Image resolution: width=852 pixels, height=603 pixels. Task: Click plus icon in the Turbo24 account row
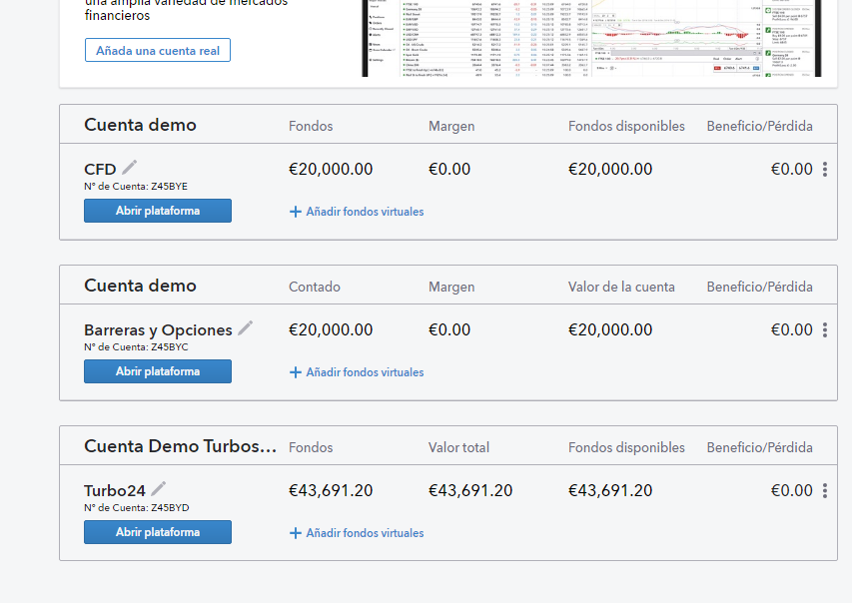295,533
